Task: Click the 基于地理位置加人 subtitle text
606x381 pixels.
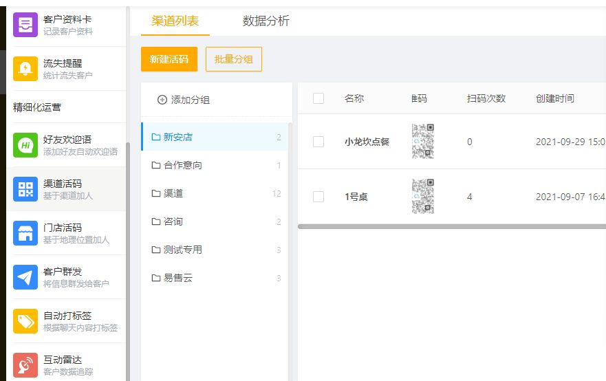Action: [76, 240]
